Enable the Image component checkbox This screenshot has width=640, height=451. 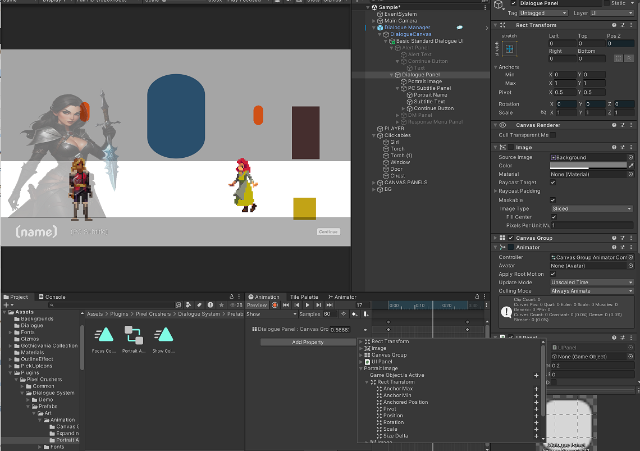[511, 148]
